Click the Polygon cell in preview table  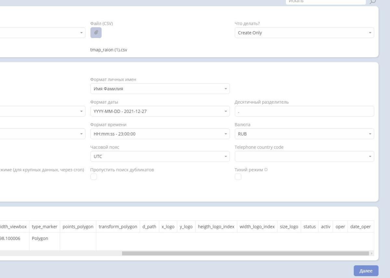39,238
